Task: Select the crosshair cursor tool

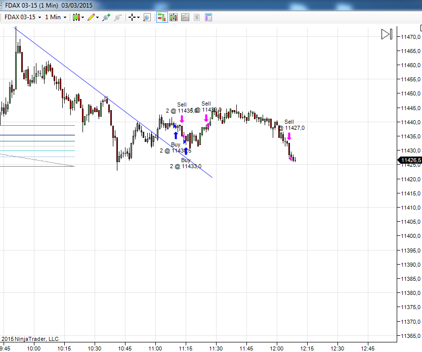Action: (x=132, y=18)
